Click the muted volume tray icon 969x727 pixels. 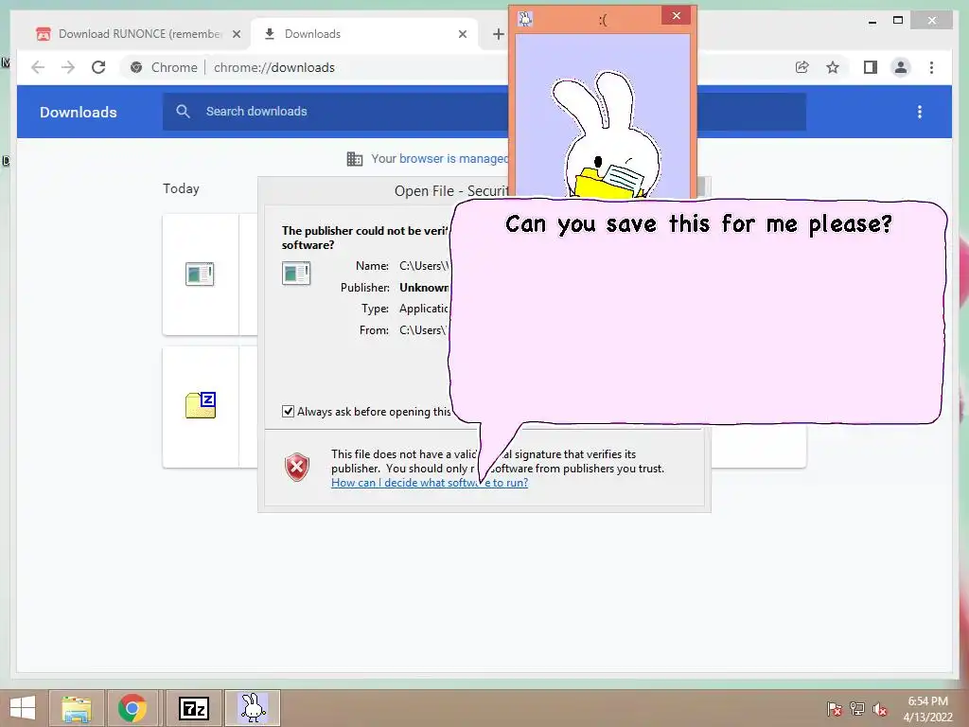(x=880, y=709)
